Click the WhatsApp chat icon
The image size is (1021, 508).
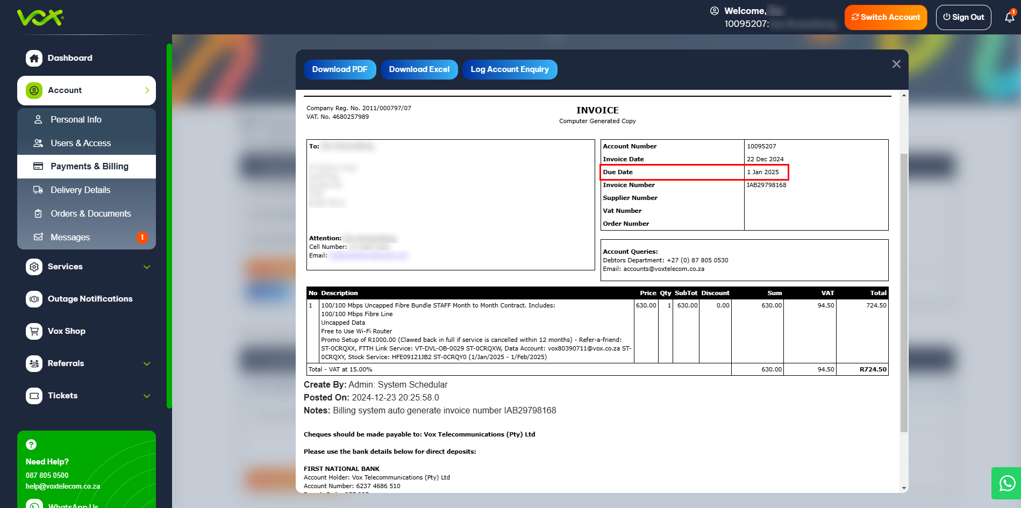(x=1006, y=483)
